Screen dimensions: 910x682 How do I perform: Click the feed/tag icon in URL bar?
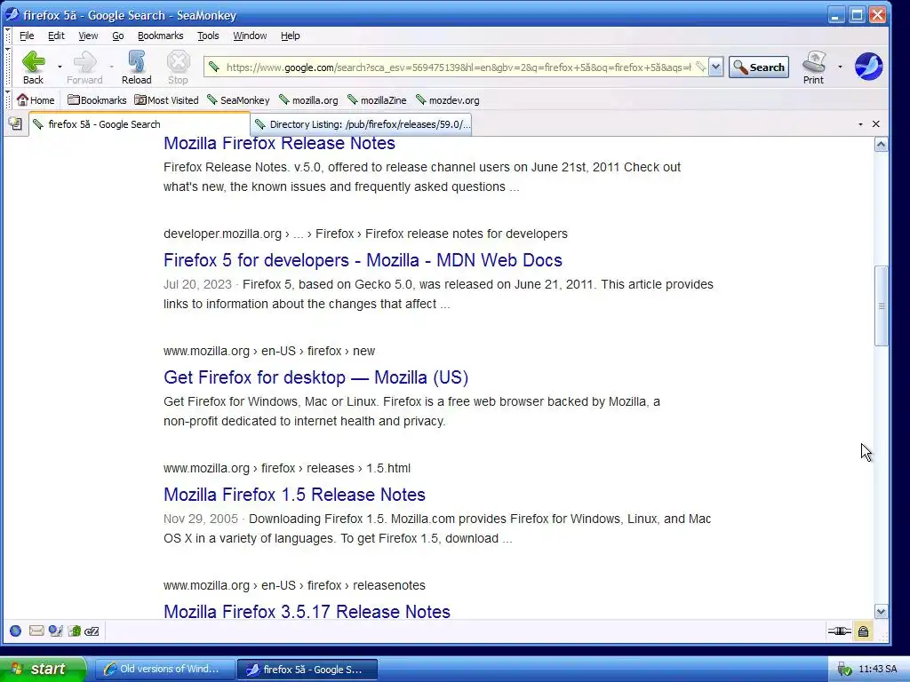700,67
